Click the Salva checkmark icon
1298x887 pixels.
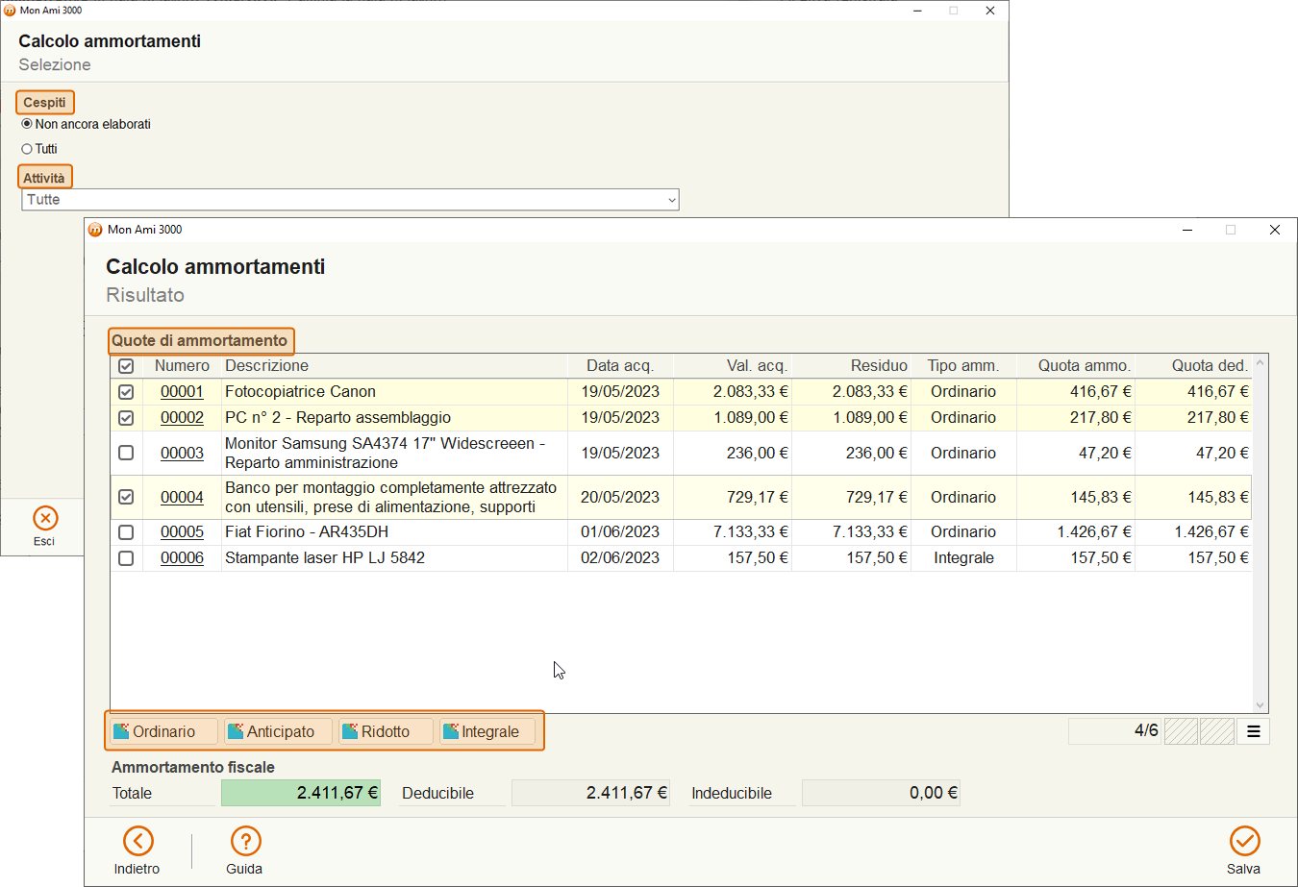tap(1245, 841)
